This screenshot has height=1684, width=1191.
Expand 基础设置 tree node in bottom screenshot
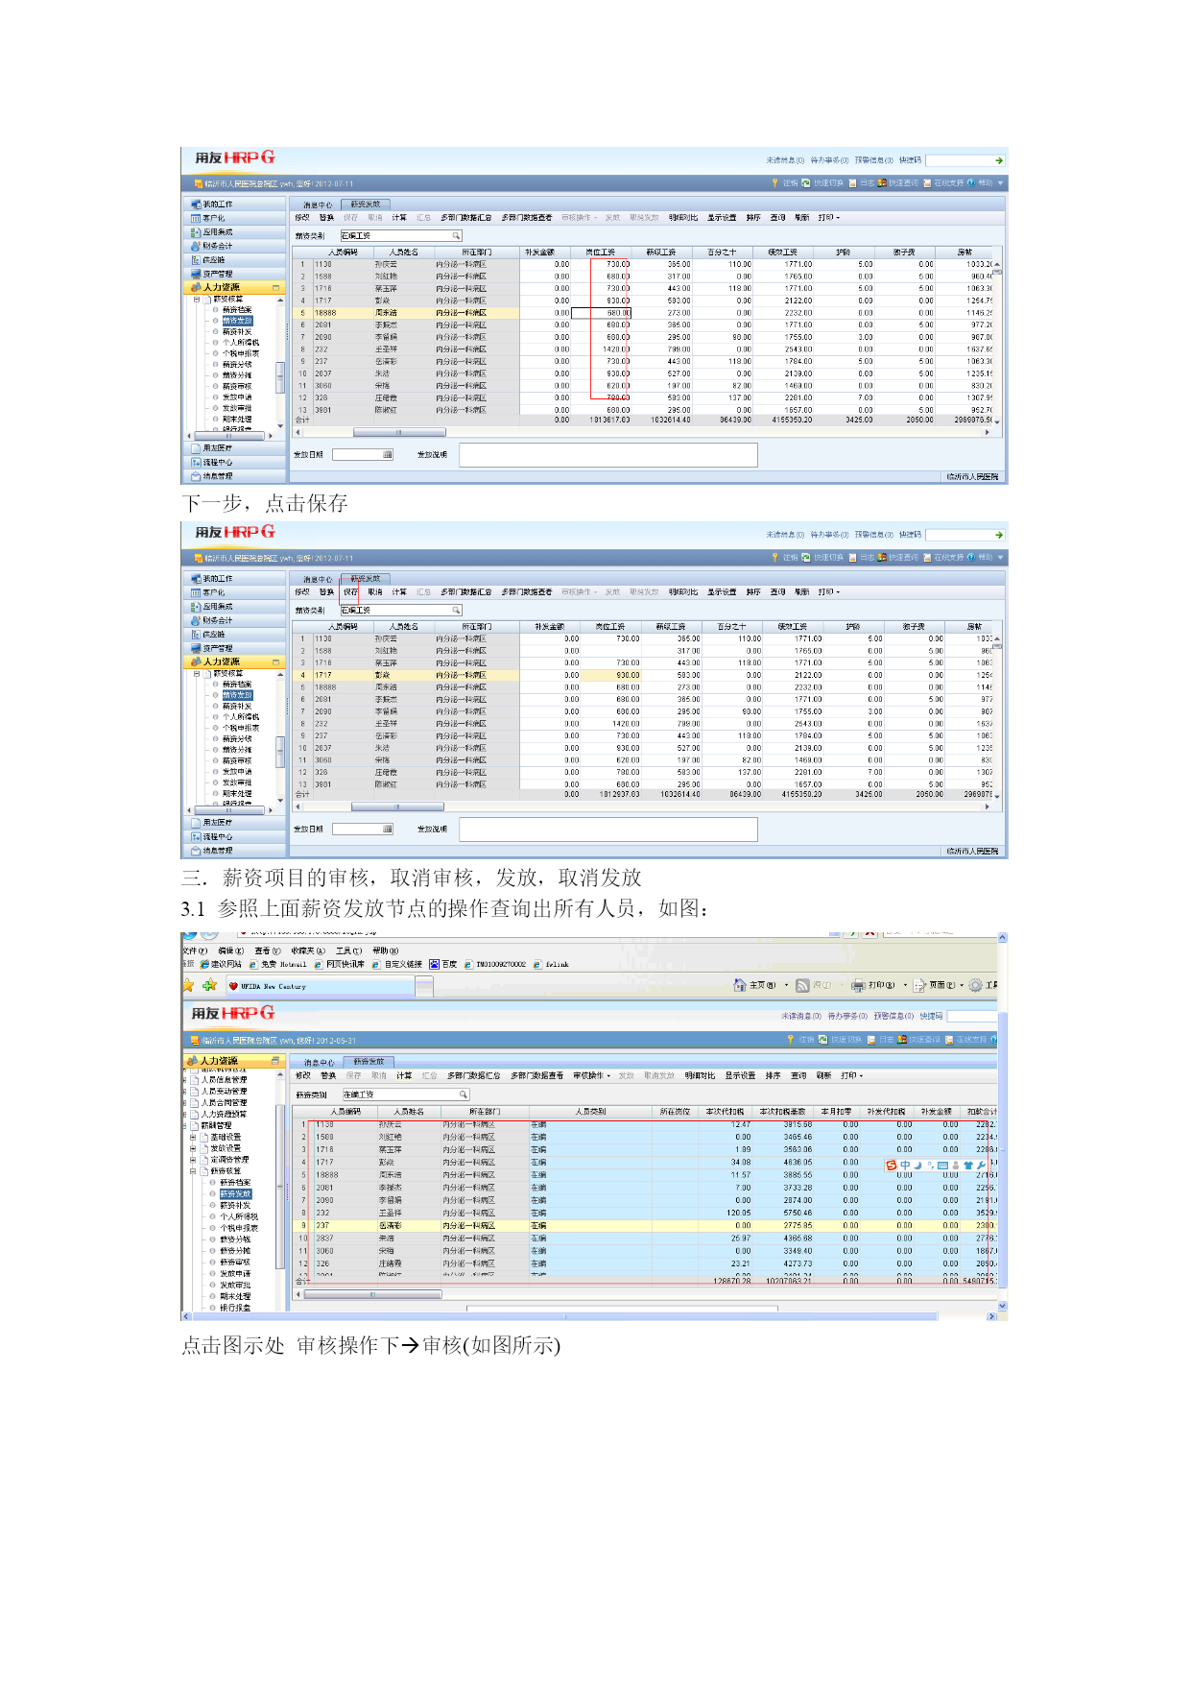tap(193, 1137)
